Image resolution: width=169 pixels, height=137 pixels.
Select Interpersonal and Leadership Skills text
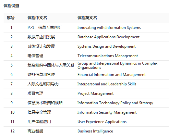click(x=107, y=84)
